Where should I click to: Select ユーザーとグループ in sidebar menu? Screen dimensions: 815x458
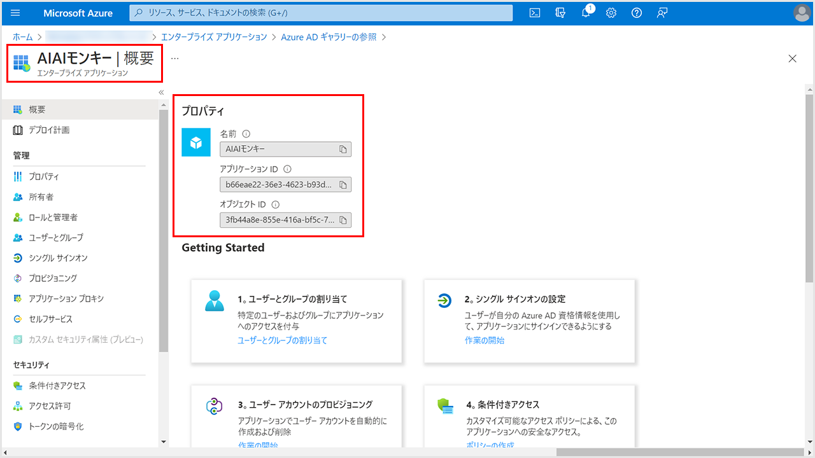pyautogui.click(x=55, y=238)
